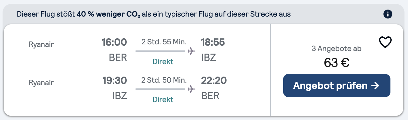Screen dimensions: 408x120
Task: Save flight with heart icon
Action: coord(385,42)
